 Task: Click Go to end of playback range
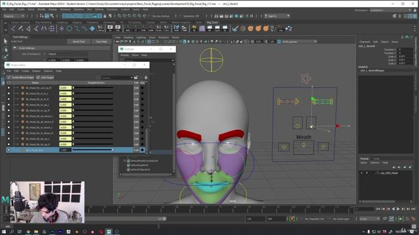413,209
